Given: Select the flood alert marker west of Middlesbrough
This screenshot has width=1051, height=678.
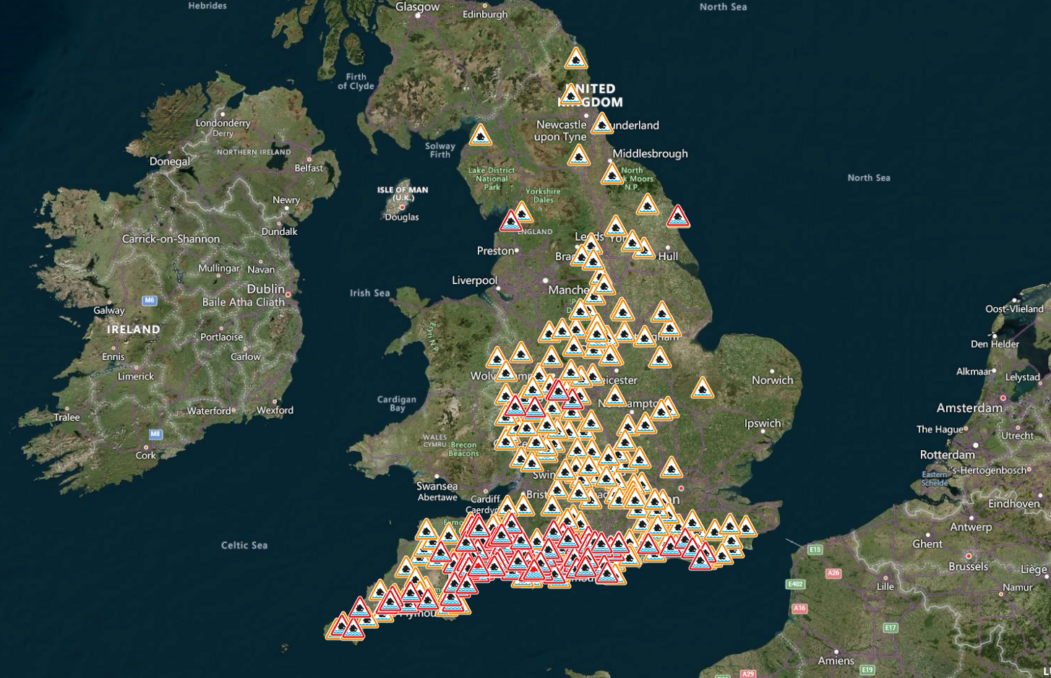Looking at the screenshot, I should click(578, 155).
